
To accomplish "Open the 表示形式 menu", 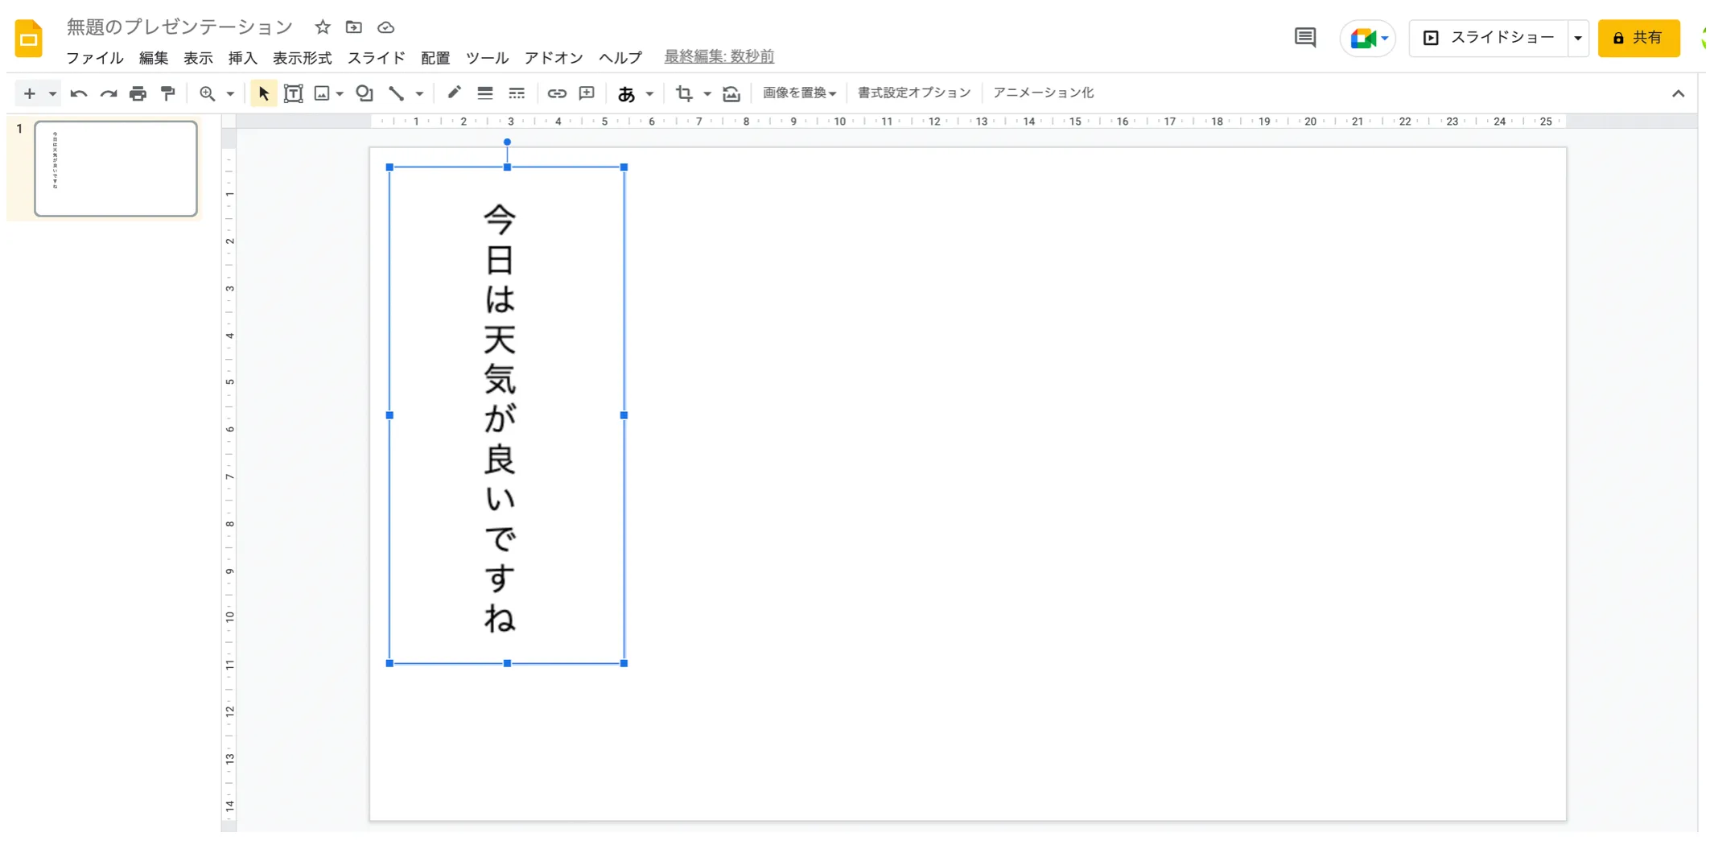I will (x=302, y=57).
